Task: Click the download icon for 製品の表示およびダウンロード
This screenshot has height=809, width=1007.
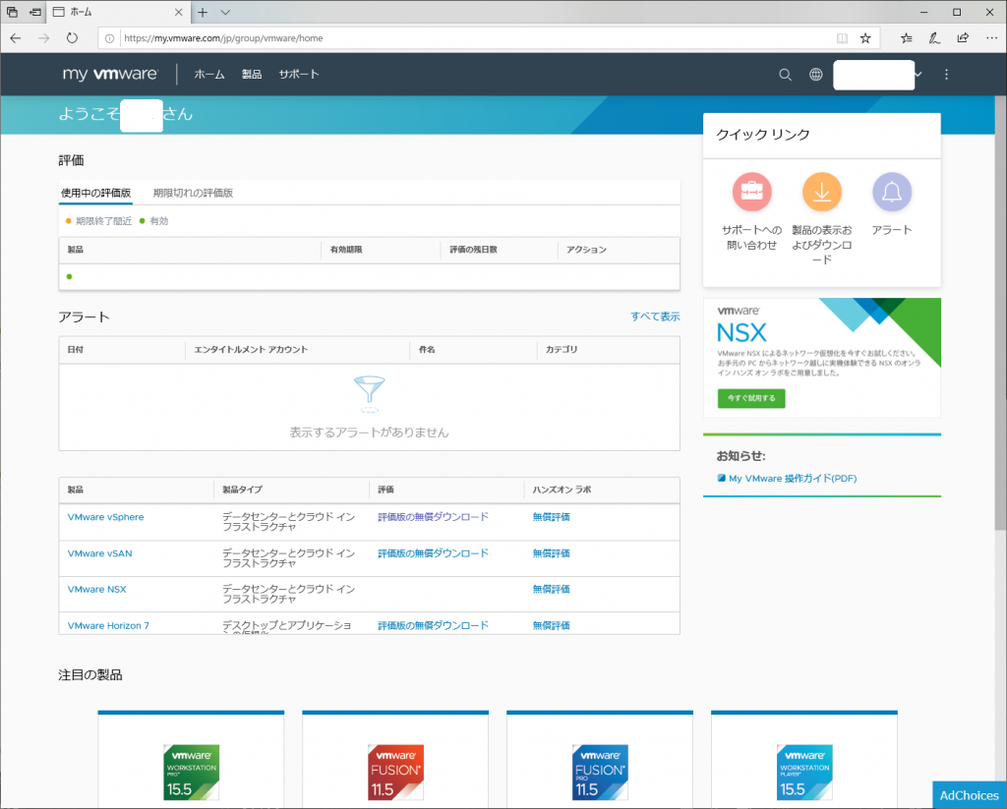Action: 821,192
